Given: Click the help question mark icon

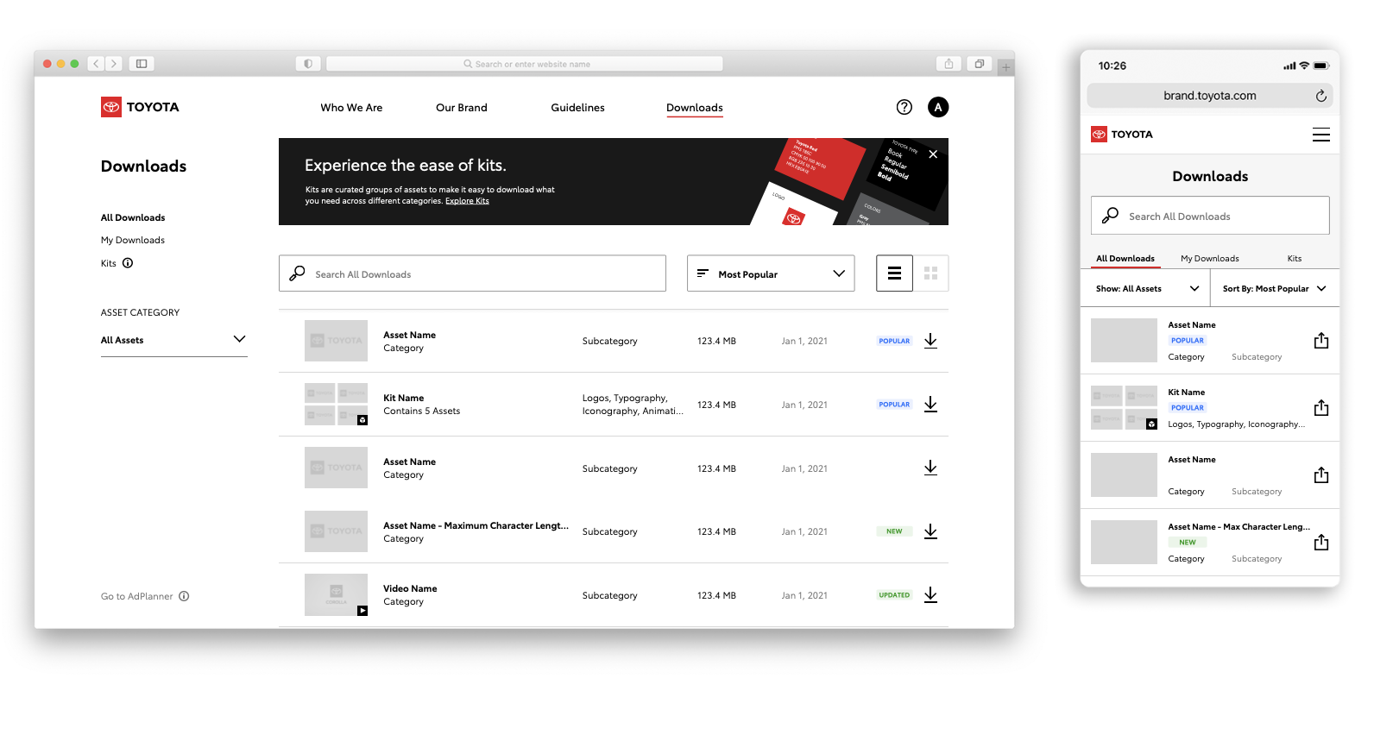Looking at the screenshot, I should [x=904, y=107].
